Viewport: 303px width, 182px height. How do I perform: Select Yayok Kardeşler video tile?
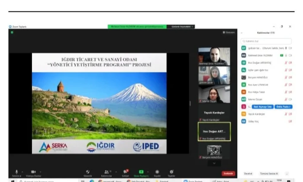click(x=214, y=113)
